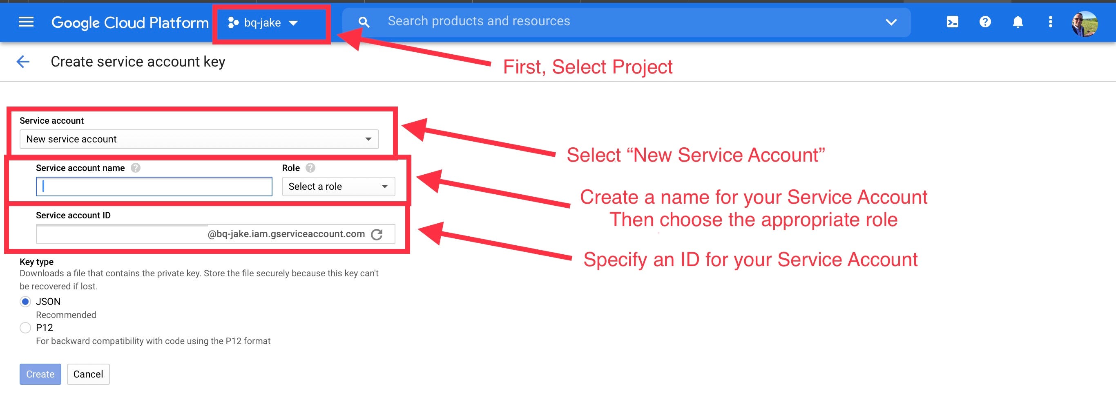Image resolution: width=1116 pixels, height=411 pixels.
Task: Open the notifications bell
Action: (1018, 22)
